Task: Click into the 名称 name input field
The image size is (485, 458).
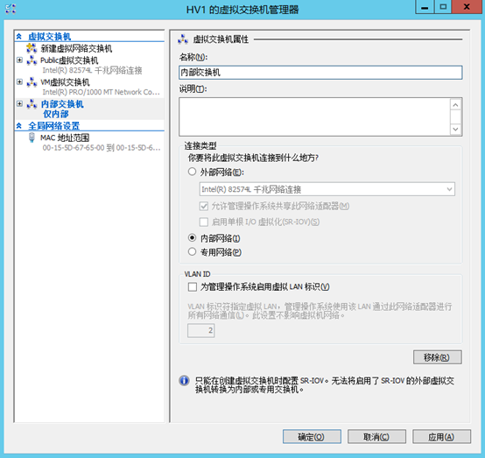Action: [x=320, y=73]
